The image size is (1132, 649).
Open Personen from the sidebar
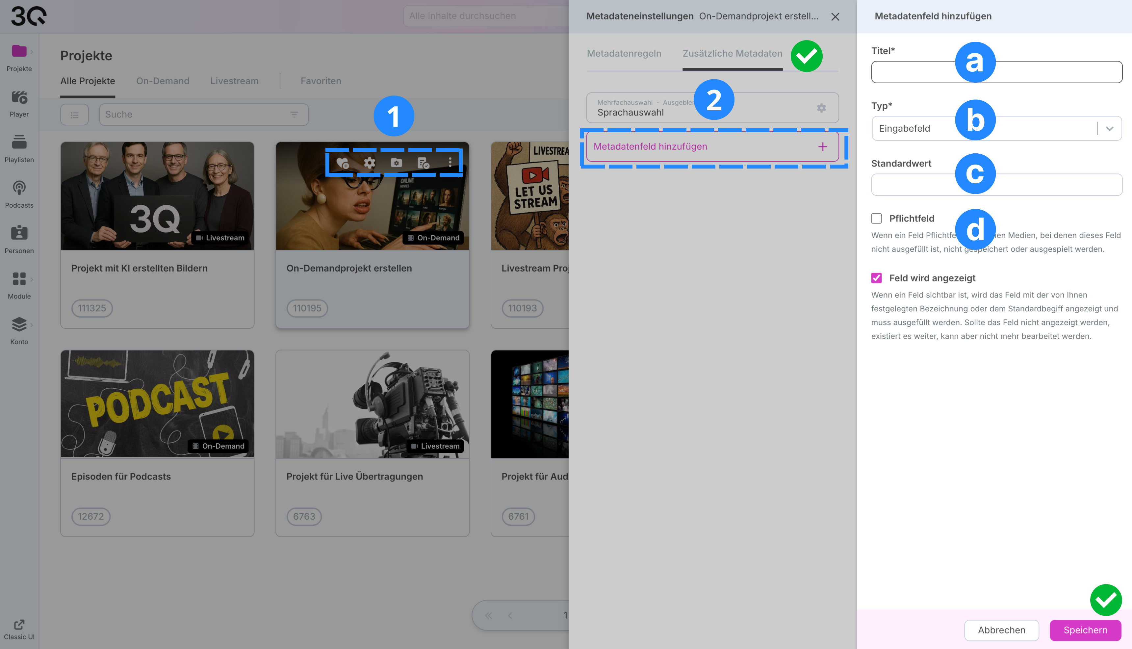tap(19, 233)
